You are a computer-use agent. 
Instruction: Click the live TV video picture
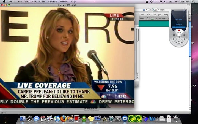[67, 57]
